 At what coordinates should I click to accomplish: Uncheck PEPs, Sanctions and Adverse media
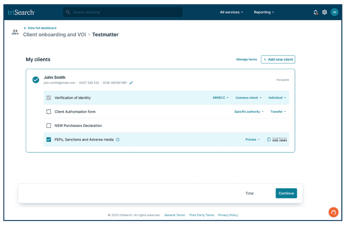click(49, 139)
